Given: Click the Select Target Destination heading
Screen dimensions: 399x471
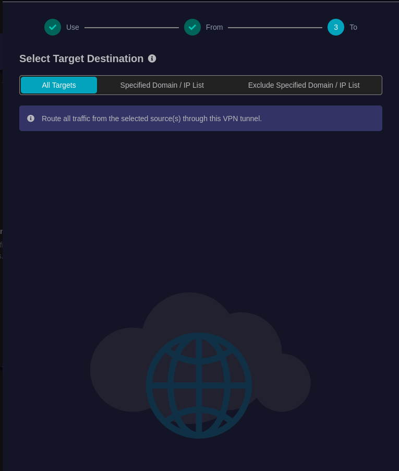Looking at the screenshot, I should pos(81,58).
